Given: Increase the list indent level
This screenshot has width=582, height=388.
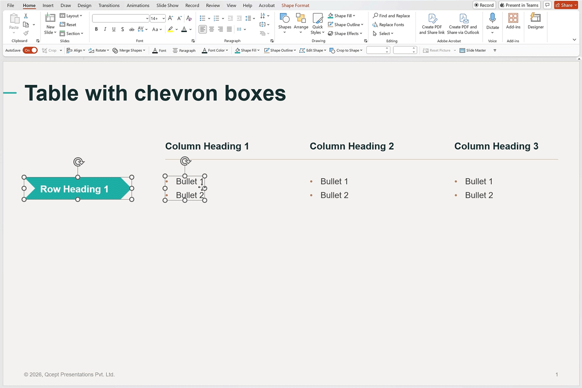Looking at the screenshot, I should pyautogui.click(x=239, y=18).
